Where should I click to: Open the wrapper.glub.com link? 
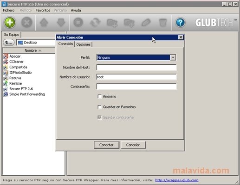click(177, 180)
